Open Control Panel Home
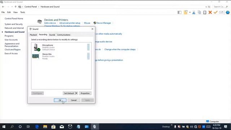The width and height of the screenshot is (231, 130). click(14, 18)
